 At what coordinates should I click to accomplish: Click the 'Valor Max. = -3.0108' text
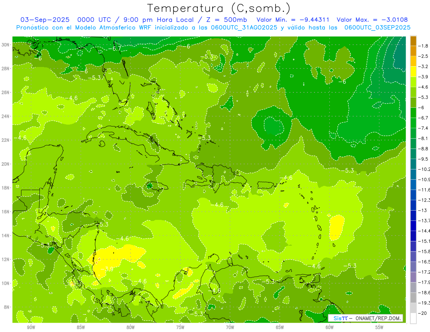(372, 20)
